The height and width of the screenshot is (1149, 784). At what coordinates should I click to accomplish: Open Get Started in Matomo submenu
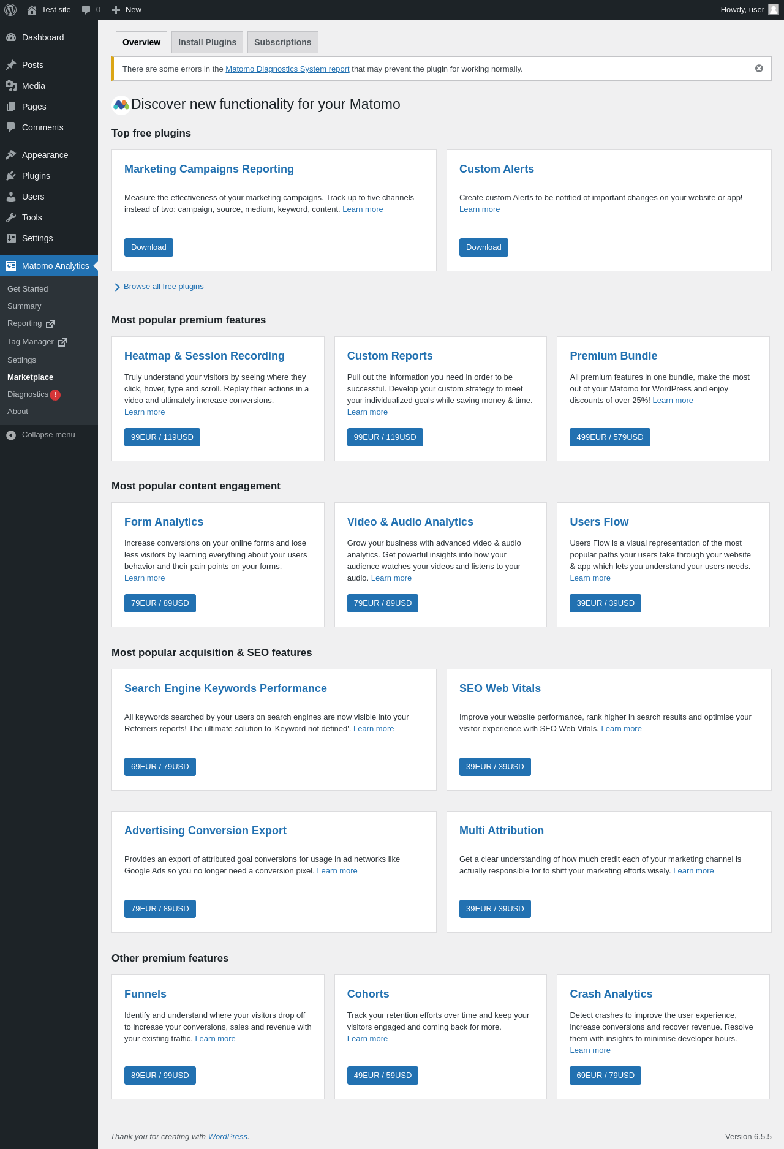coord(28,289)
